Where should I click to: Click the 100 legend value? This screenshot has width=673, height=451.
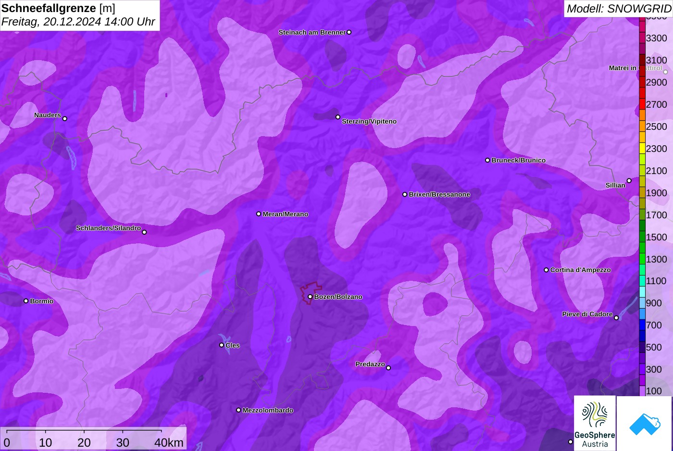coord(654,391)
